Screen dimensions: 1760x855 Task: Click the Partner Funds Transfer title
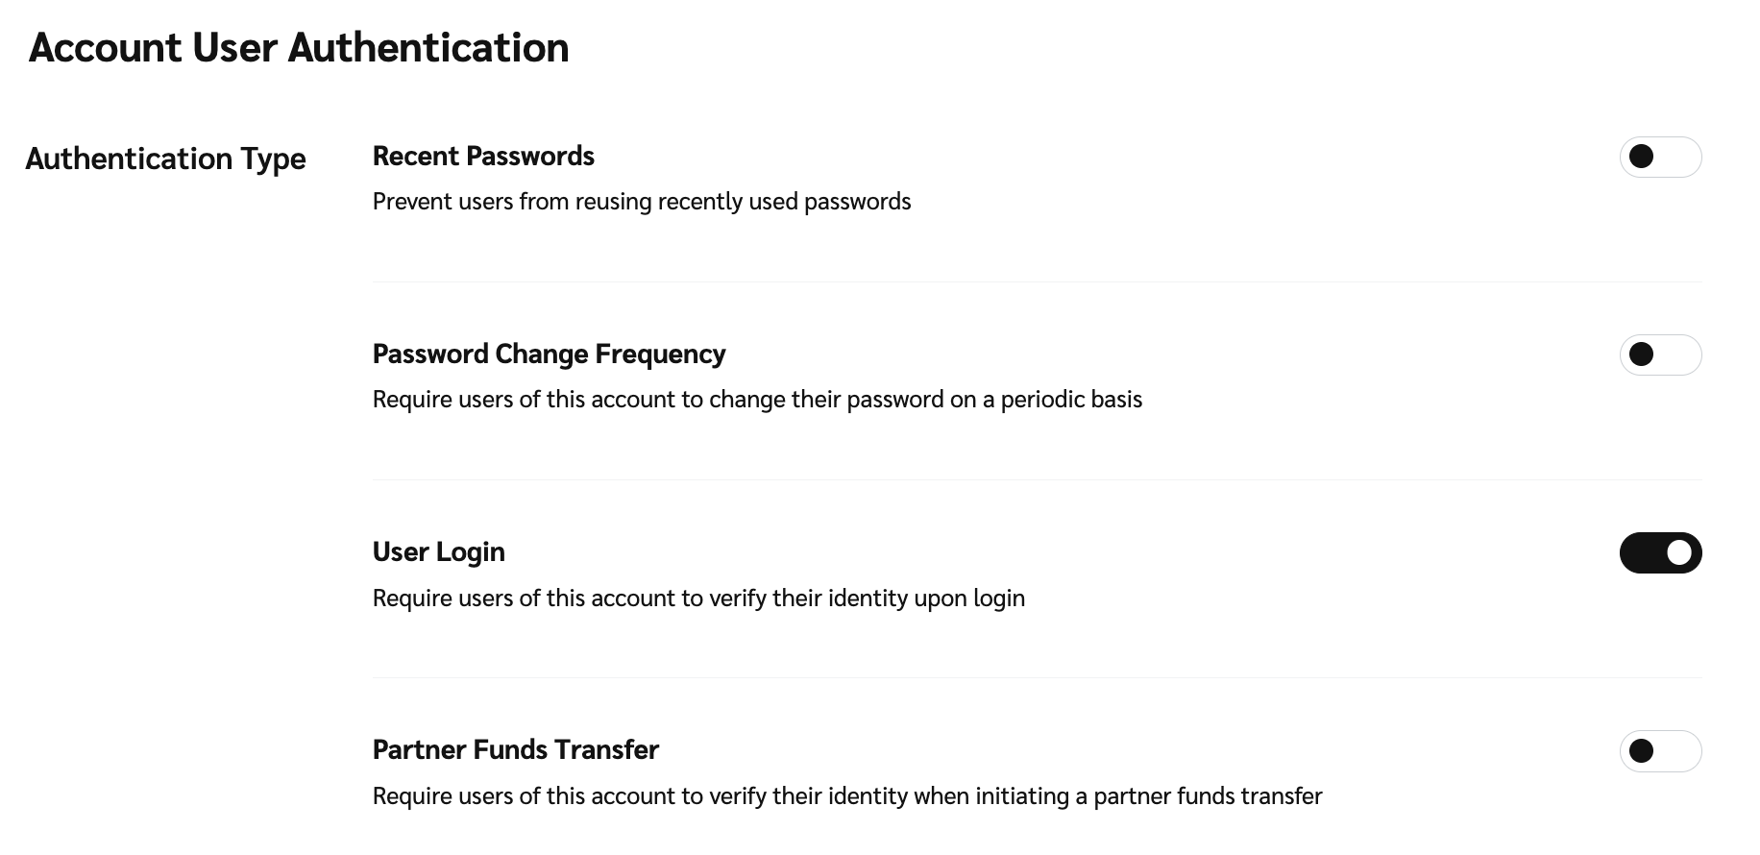[x=515, y=750]
